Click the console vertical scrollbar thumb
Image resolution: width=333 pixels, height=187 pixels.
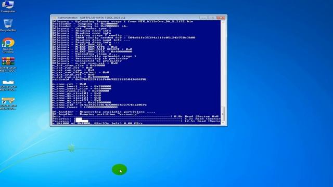223,114
